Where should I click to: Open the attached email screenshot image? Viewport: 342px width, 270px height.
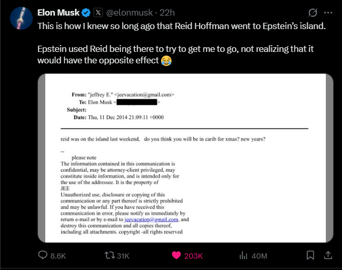pos(185,158)
